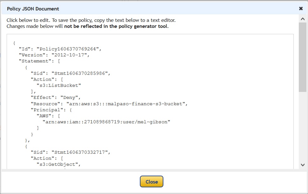Click the vertical scrollbar thumb

(x=303, y=57)
